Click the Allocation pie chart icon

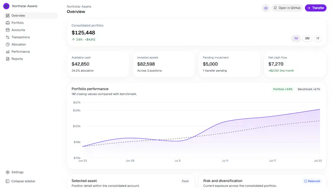(x=7, y=44)
